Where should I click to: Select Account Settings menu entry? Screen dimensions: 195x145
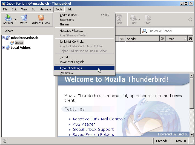tap(84, 68)
